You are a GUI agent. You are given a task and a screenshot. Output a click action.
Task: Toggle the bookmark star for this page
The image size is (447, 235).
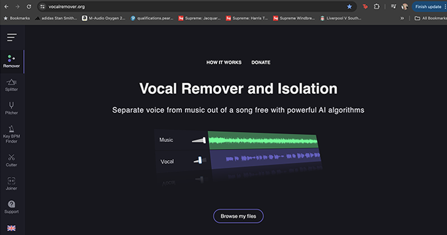click(349, 6)
